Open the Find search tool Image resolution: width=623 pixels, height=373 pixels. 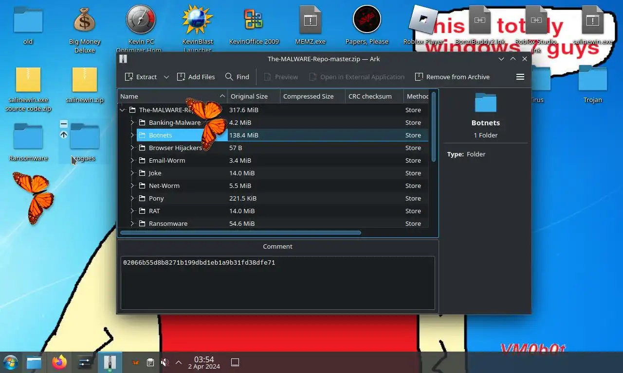point(237,77)
